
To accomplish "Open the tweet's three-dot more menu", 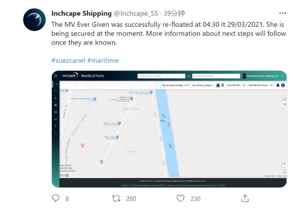I will coord(283,13).
